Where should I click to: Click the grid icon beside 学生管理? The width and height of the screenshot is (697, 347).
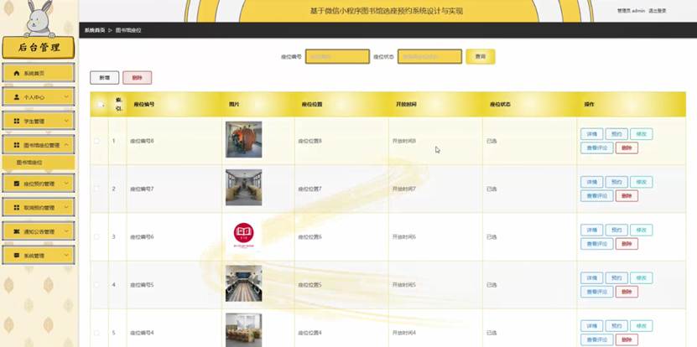click(x=17, y=121)
